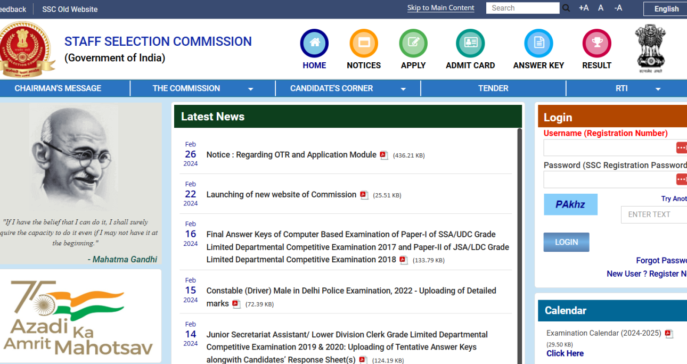The width and height of the screenshot is (687, 364).
Task: Click the SSC Old Website link
Action: (x=70, y=9)
